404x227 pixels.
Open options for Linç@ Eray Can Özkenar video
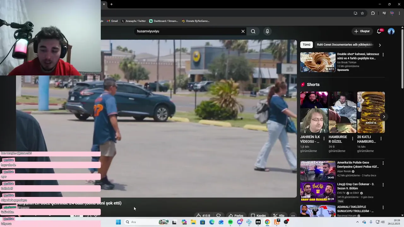[383, 185]
